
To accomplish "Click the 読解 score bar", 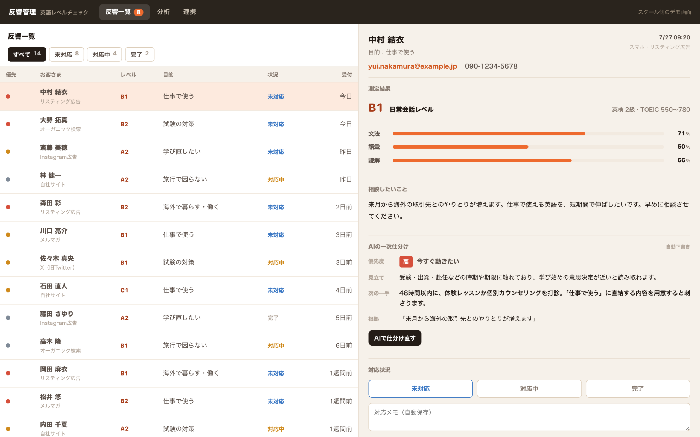I will click(x=528, y=160).
